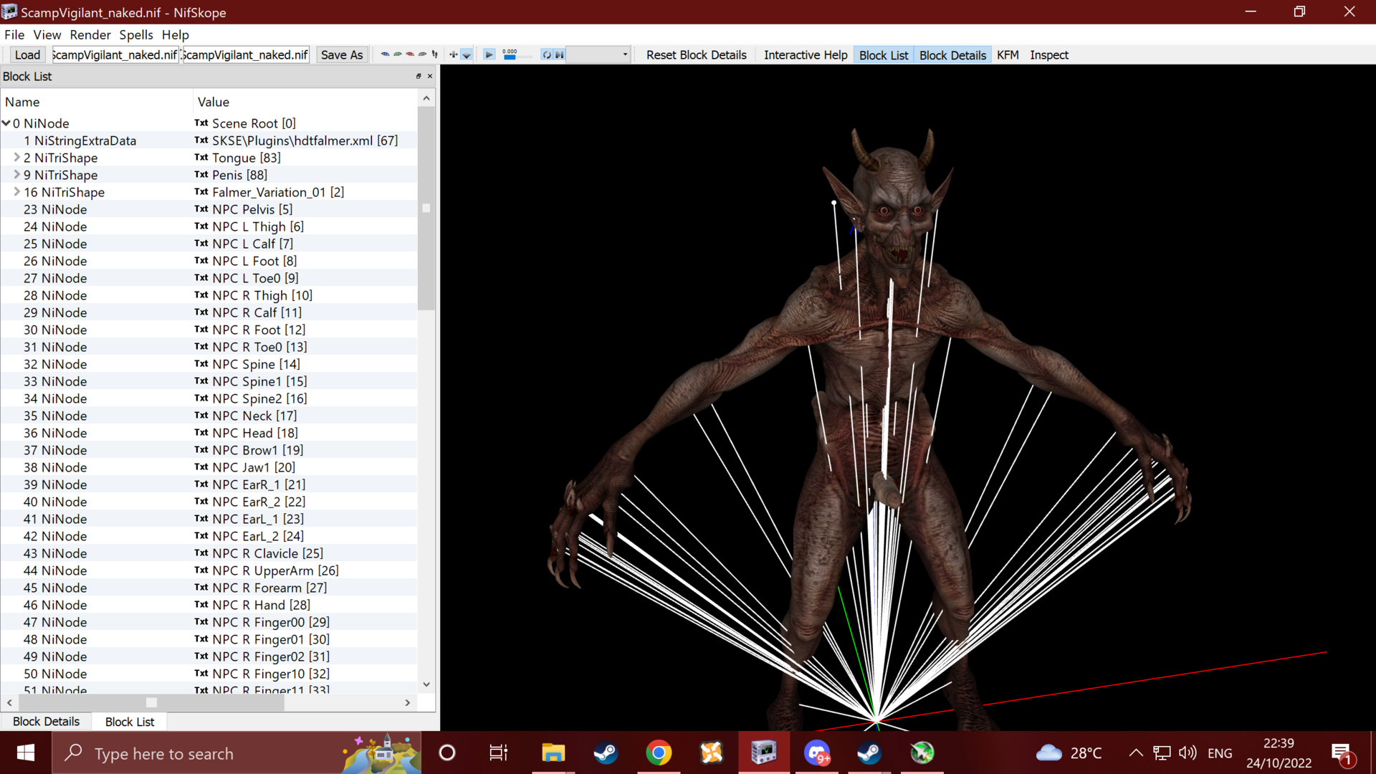
Task: Select value SKSE\Plugins\hdtfalmer.xml [67]
Action: click(x=305, y=140)
